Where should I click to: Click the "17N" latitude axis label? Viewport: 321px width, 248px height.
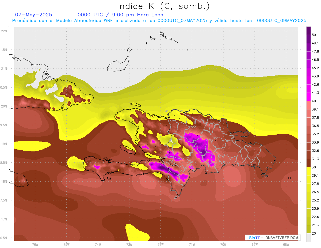tap(5, 219)
